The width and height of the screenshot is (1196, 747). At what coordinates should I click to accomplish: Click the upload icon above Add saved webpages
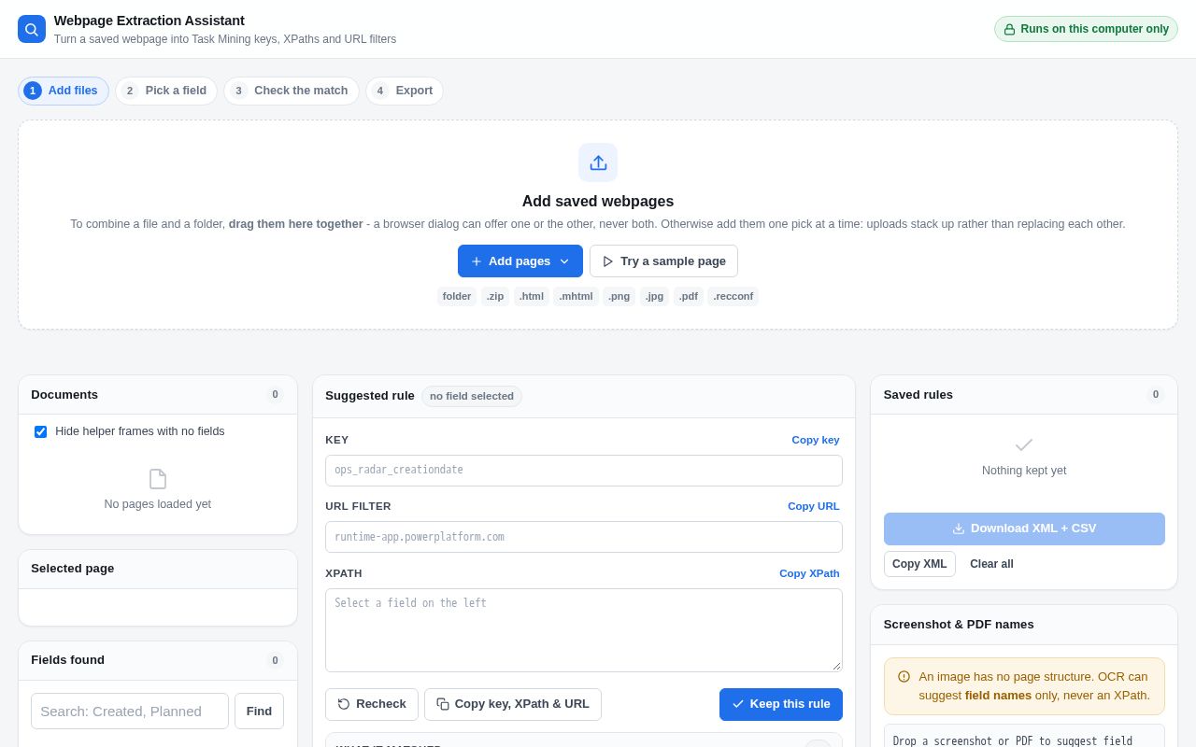(x=598, y=162)
